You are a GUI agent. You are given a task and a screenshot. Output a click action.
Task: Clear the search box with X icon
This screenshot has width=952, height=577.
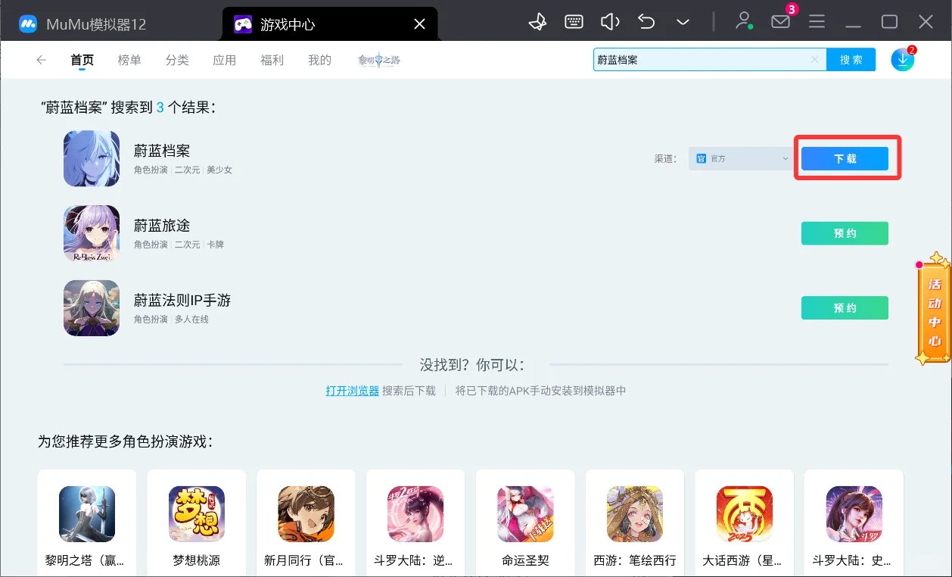pyautogui.click(x=815, y=60)
